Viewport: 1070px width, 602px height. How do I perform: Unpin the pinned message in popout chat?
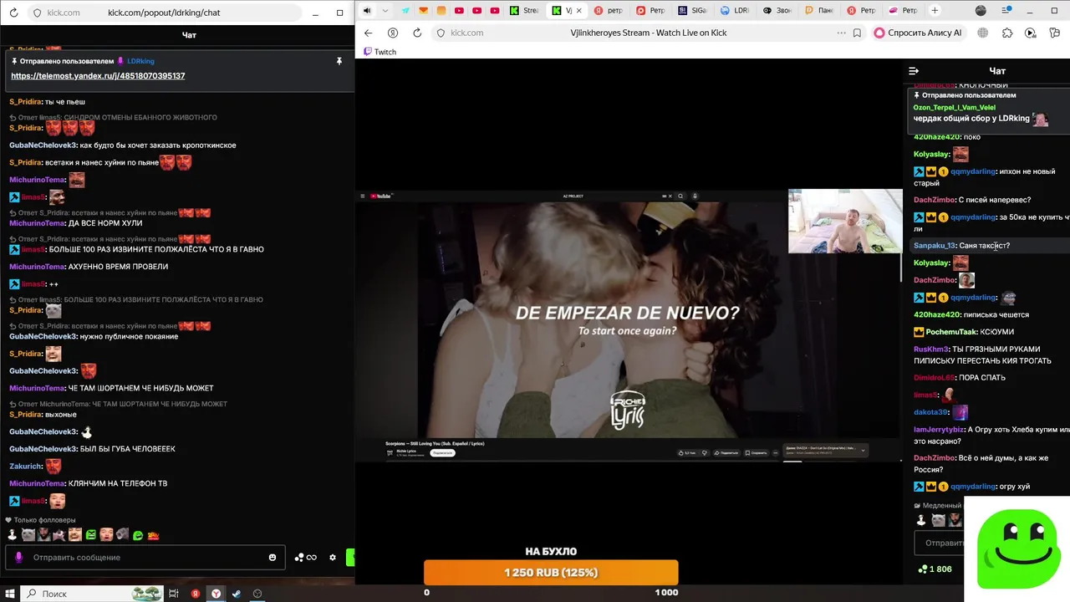point(339,61)
